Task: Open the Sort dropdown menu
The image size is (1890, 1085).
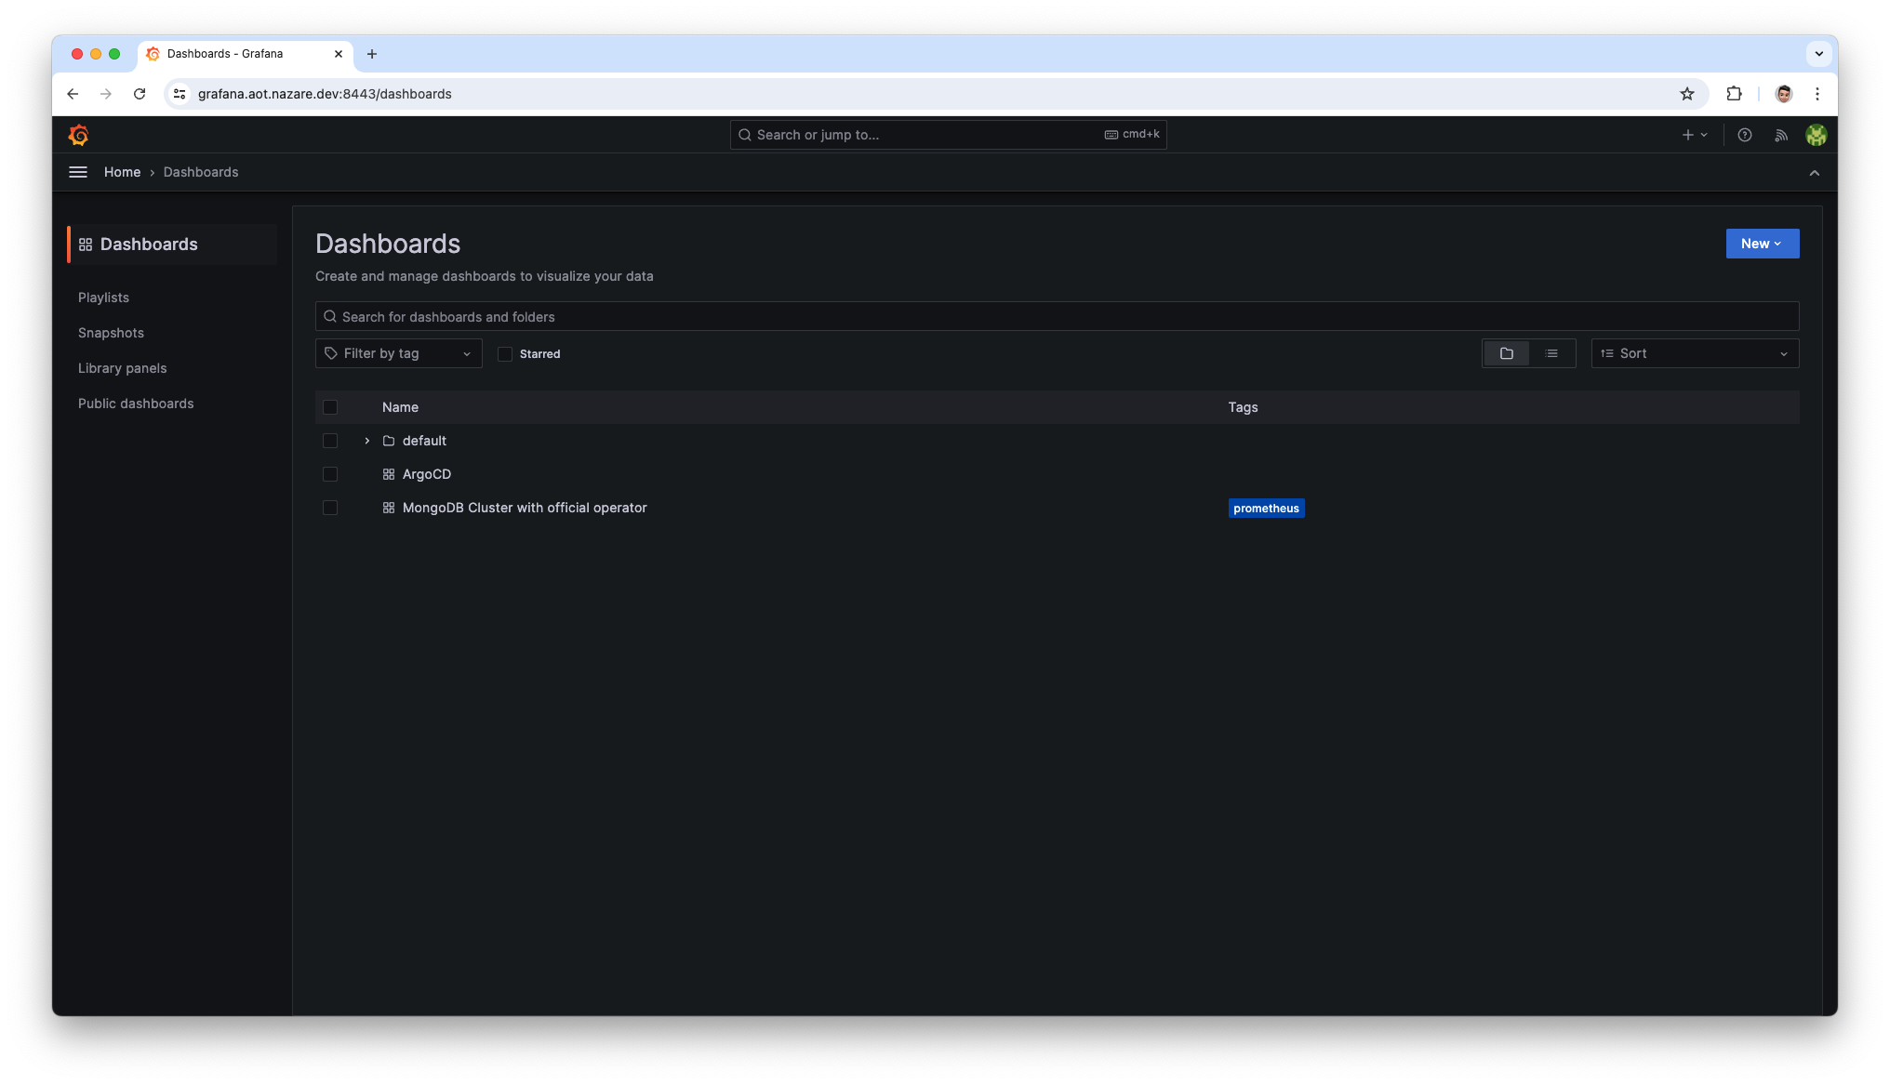Action: [x=1694, y=353]
